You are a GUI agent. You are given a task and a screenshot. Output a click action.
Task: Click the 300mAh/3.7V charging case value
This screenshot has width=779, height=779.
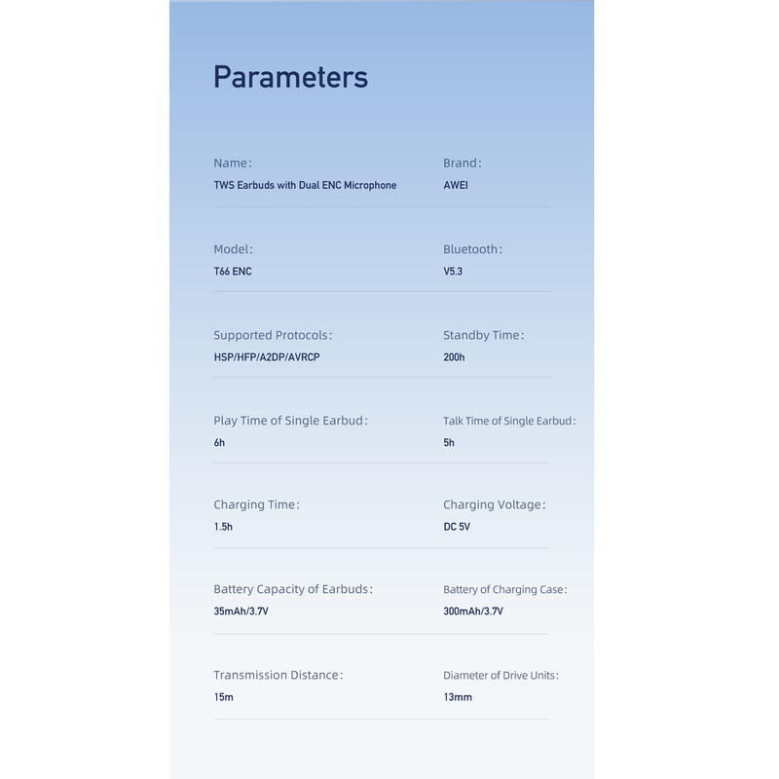pos(473,612)
